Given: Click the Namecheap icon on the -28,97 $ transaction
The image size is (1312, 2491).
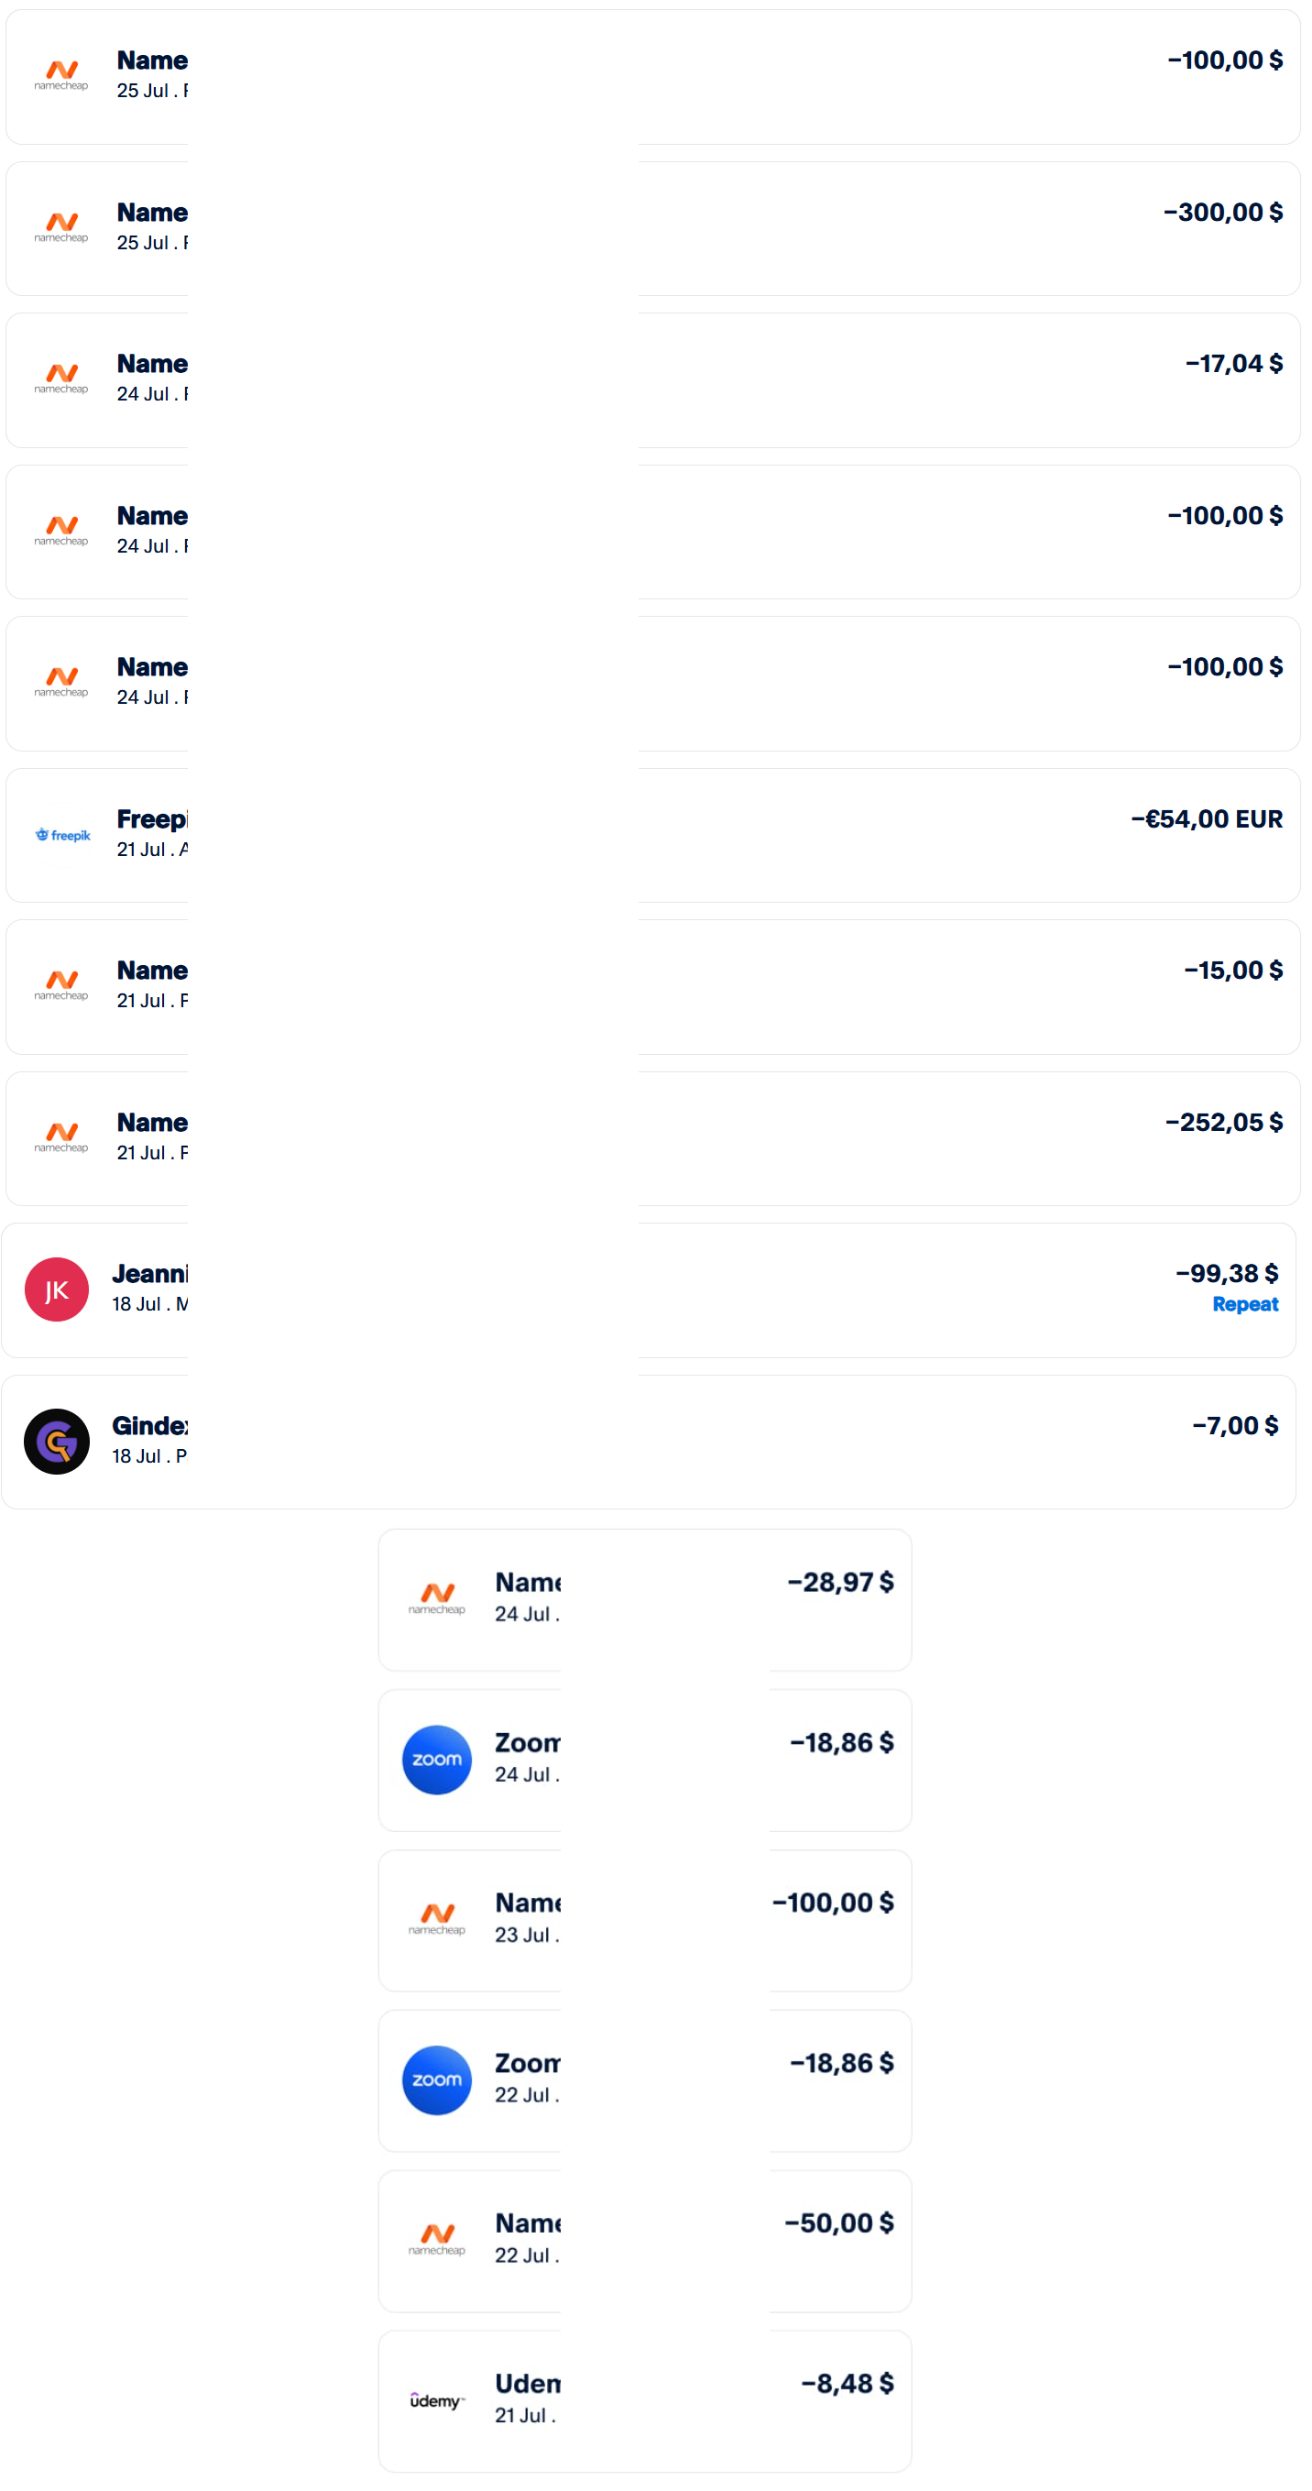Looking at the screenshot, I should point(437,1598).
